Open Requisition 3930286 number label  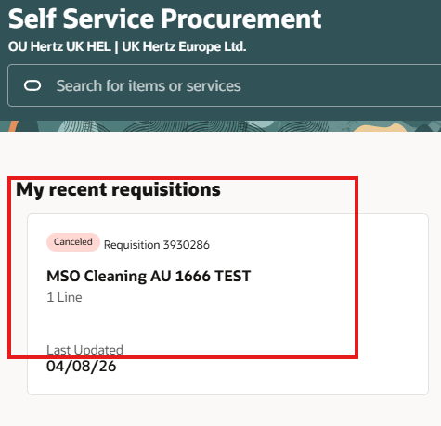tap(157, 245)
